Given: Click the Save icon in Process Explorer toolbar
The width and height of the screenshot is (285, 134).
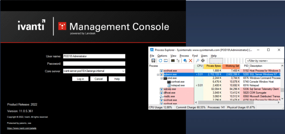Looking at the screenshot, I should [x=153, y=60].
